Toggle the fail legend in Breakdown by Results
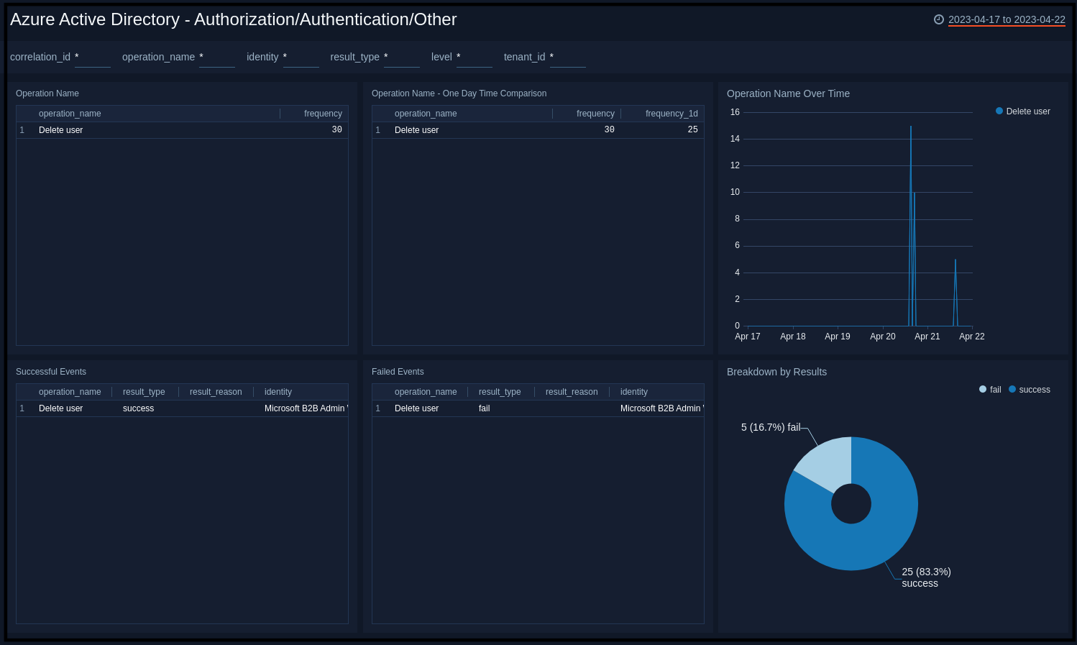1077x645 pixels. [990, 390]
